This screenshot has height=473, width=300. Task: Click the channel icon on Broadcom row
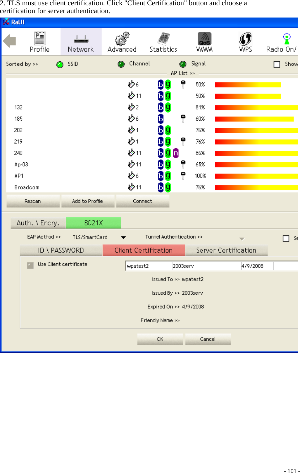click(x=131, y=187)
